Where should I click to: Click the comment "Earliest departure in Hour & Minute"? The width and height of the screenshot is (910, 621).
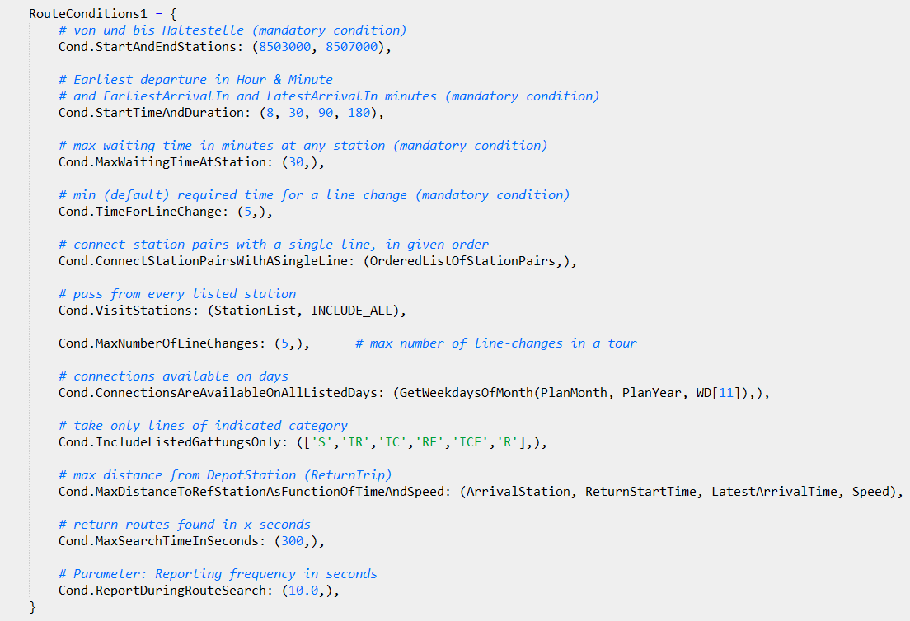195,79
